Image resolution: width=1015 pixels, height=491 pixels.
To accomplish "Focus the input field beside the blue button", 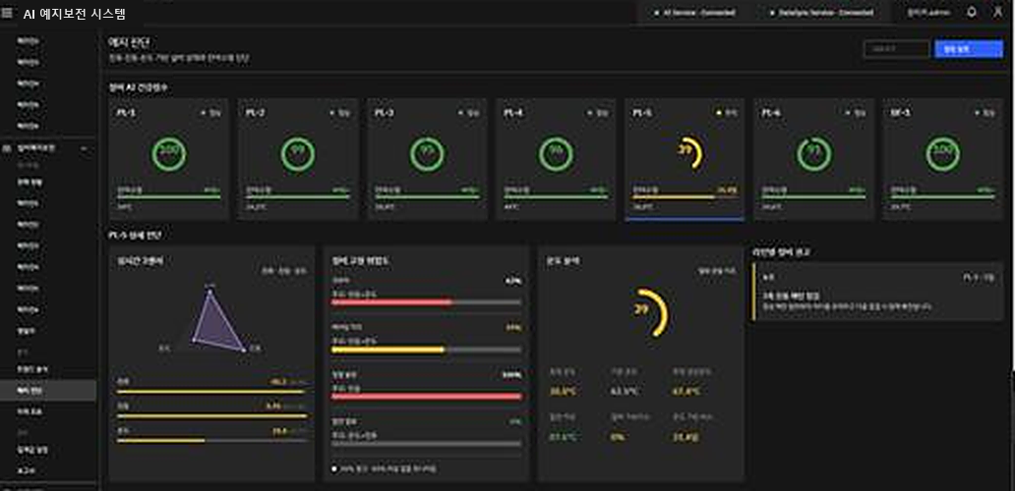I will 896,49.
